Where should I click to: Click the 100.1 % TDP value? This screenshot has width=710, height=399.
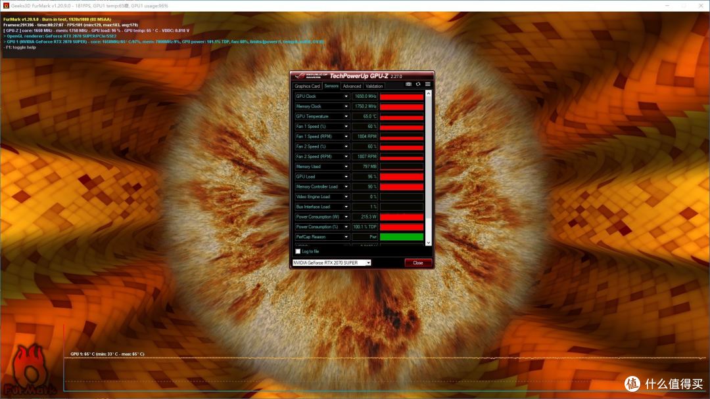click(365, 227)
